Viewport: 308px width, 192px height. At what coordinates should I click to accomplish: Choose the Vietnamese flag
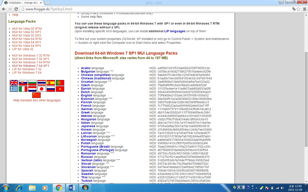click(60, 89)
